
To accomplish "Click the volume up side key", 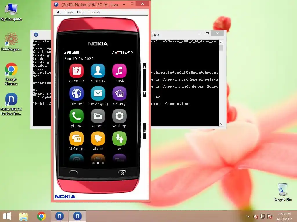I will (144, 68).
